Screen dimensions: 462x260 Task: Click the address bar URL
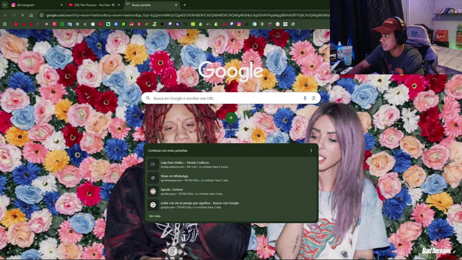point(188,15)
